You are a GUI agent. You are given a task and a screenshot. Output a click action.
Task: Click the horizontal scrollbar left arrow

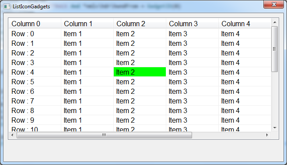pos(12,135)
